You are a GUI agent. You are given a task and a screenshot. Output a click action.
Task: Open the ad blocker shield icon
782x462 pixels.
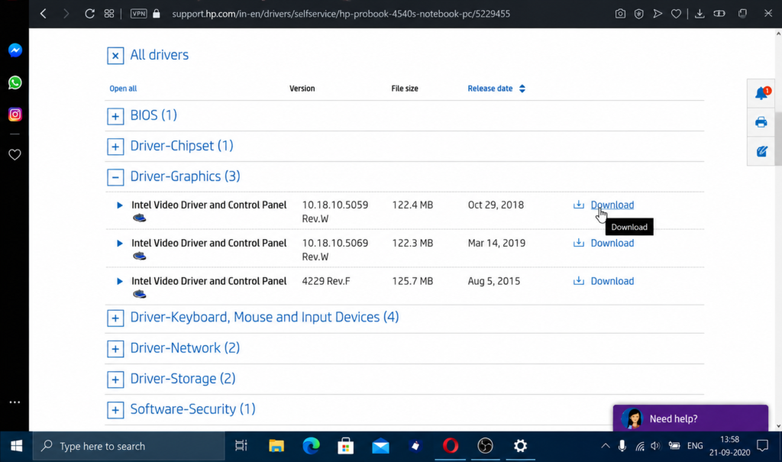639,14
